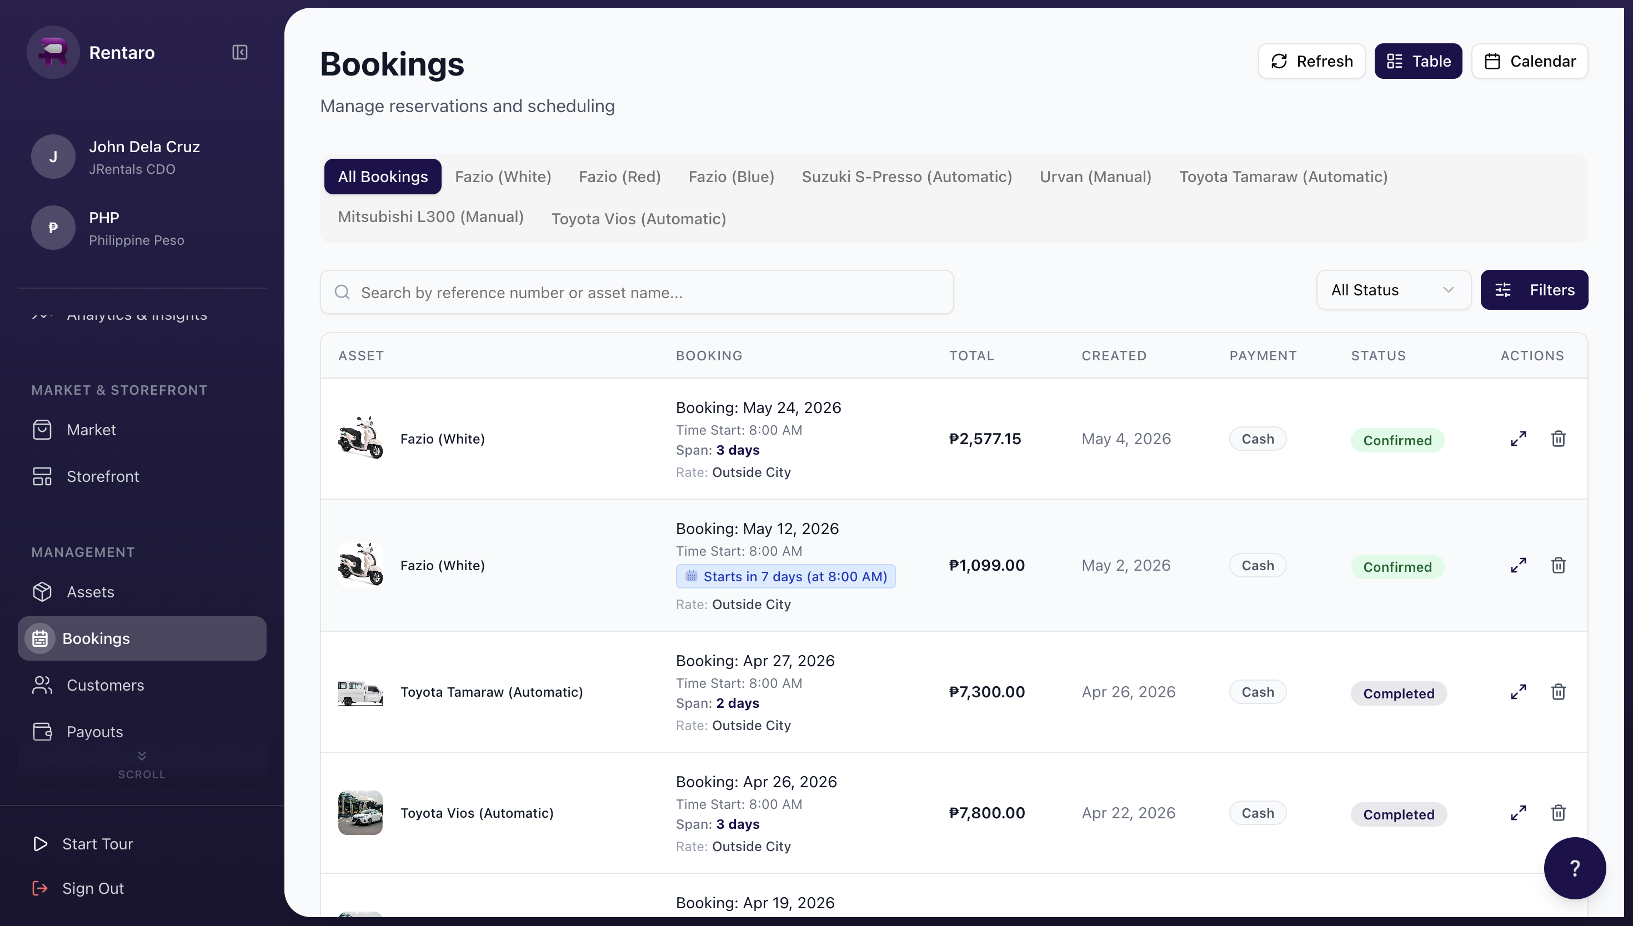Image resolution: width=1633 pixels, height=926 pixels.
Task: Click the Apr 22, 2026 created date
Action: tap(1129, 813)
